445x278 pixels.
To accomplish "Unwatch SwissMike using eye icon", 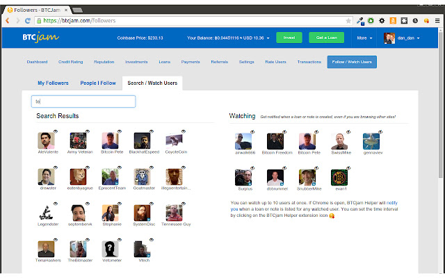I will click(x=347, y=132).
